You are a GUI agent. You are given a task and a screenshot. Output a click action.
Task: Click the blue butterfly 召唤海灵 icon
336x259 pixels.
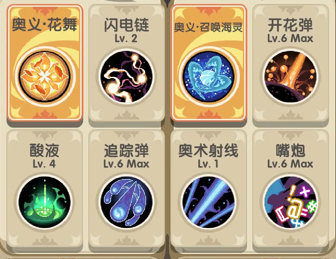209,76
